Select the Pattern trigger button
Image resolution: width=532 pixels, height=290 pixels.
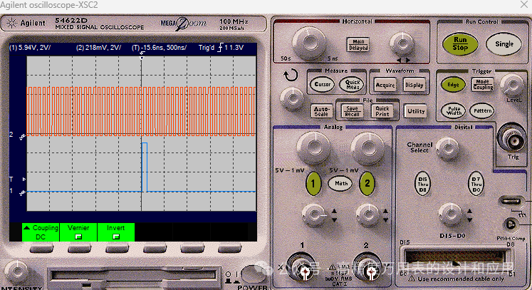tap(482, 110)
